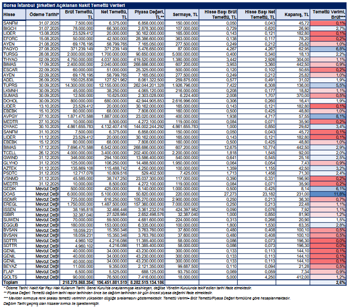This screenshot has height=307, width=354.
Task: Click the BIGCH ticker cell
Action: coord(14,28)
